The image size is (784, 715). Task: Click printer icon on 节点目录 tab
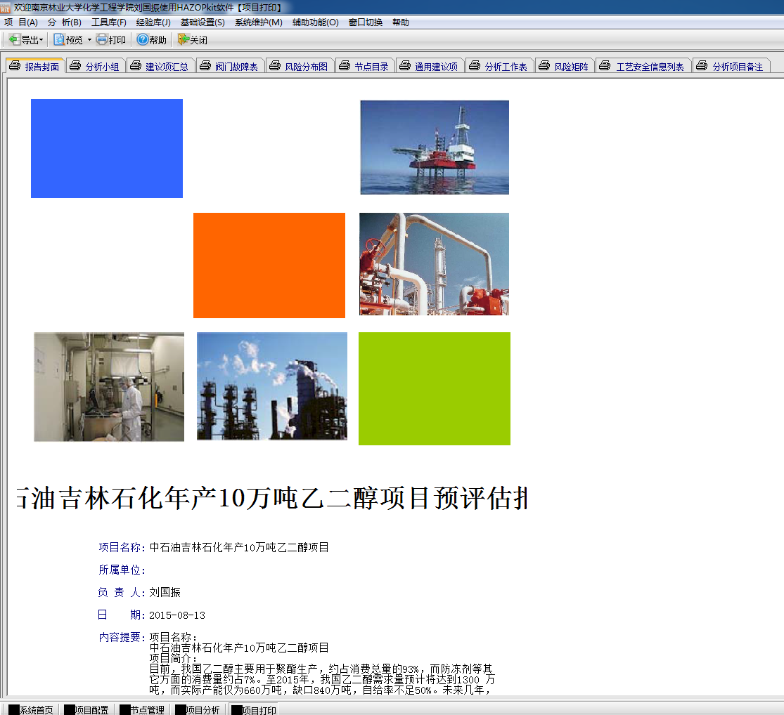345,66
